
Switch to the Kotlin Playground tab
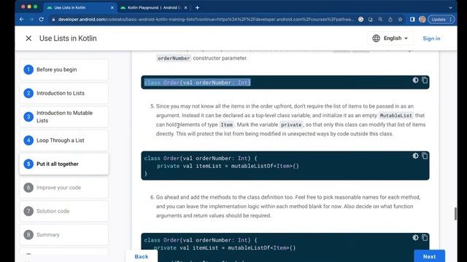[154, 8]
